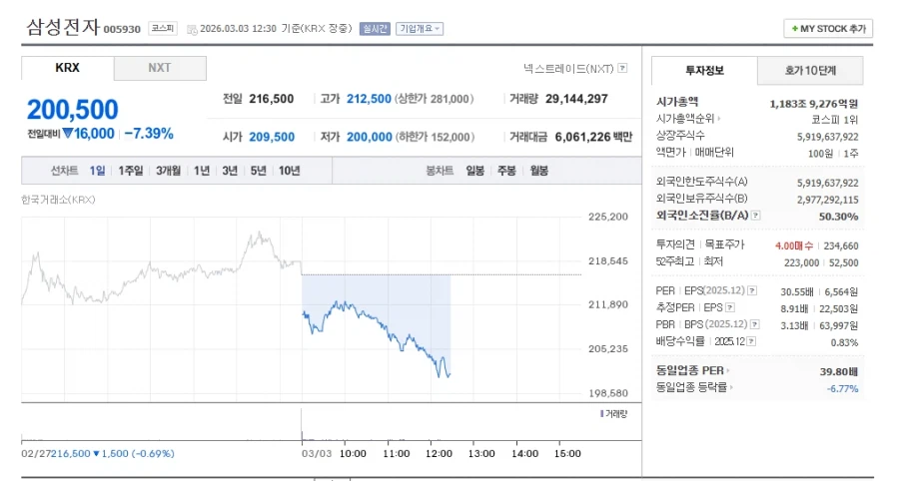The image size is (899, 481).
Task: Select the 1주일 line chart period
Action: (x=131, y=171)
